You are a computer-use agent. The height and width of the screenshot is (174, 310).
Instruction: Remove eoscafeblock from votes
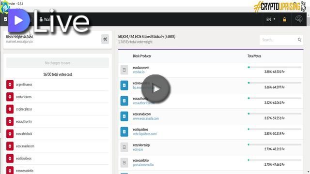(10, 134)
